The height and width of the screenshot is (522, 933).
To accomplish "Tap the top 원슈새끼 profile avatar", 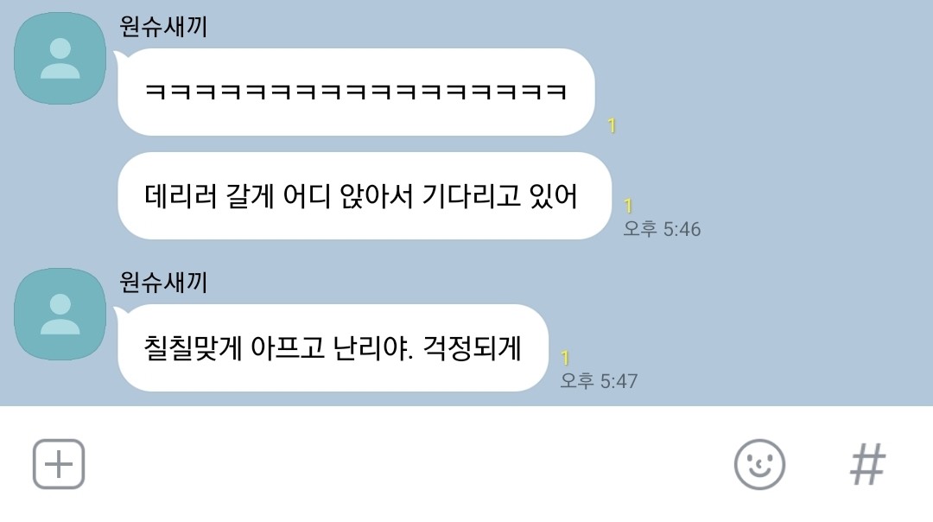I will (60, 58).
